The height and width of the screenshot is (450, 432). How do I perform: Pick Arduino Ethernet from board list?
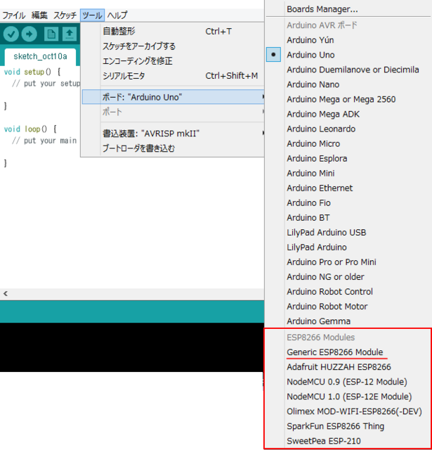tap(348, 188)
